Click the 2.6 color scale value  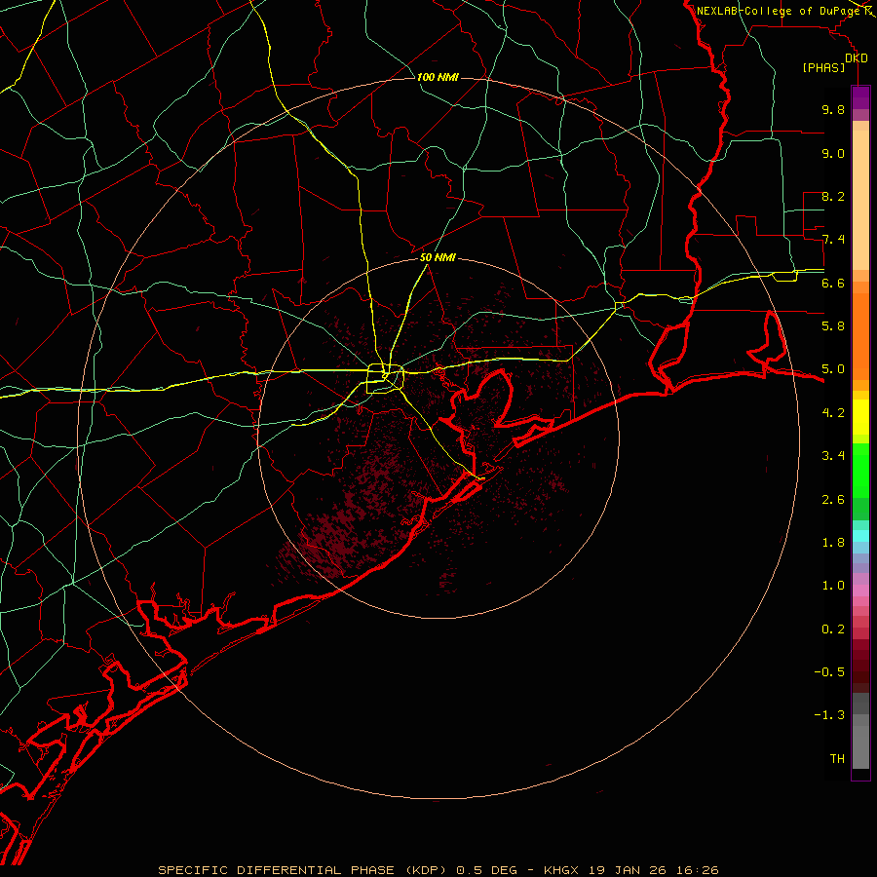[x=833, y=500]
